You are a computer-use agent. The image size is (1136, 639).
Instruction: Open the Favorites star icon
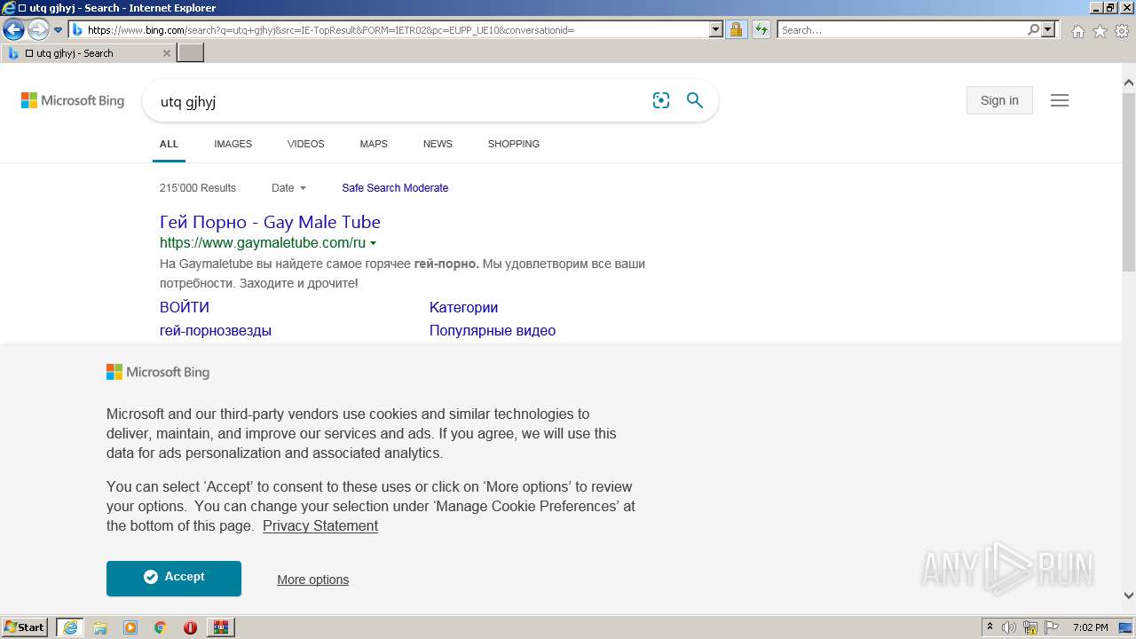[x=1100, y=31]
